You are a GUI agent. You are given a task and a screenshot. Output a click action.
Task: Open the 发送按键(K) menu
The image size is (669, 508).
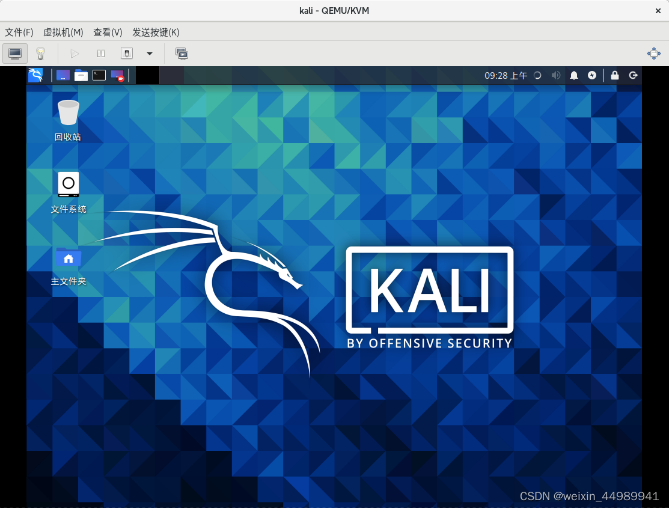pyautogui.click(x=156, y=32)
